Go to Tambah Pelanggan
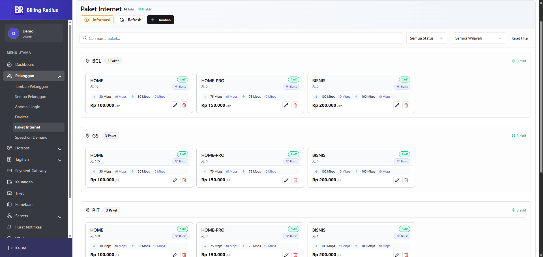543x257 pixels. pos(38,86)
